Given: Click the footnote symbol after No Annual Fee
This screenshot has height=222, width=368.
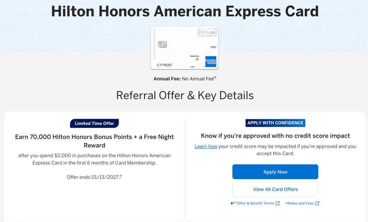Looking at the screenshot, I should tap(215, 78).
